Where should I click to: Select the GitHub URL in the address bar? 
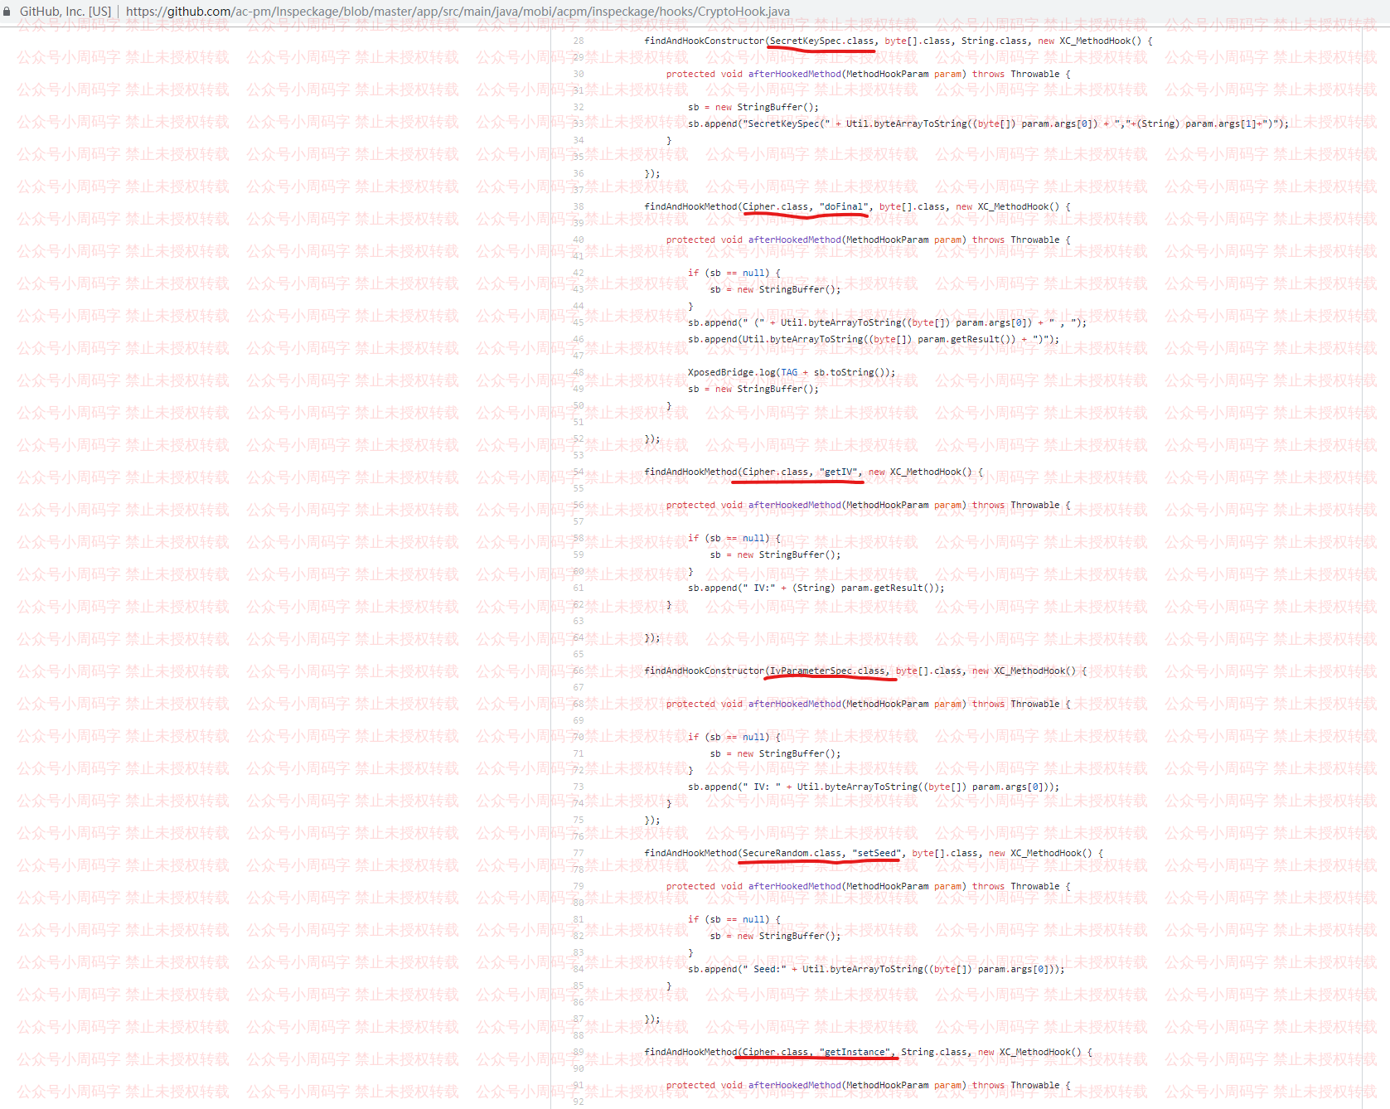458,12
